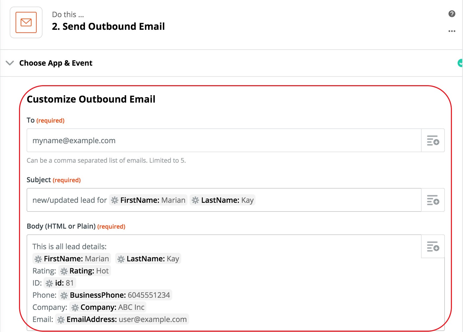Viewport: 463px width, 332px height.
Task: Click the FirstName: Marian token in Body
Action: (72, 259)
